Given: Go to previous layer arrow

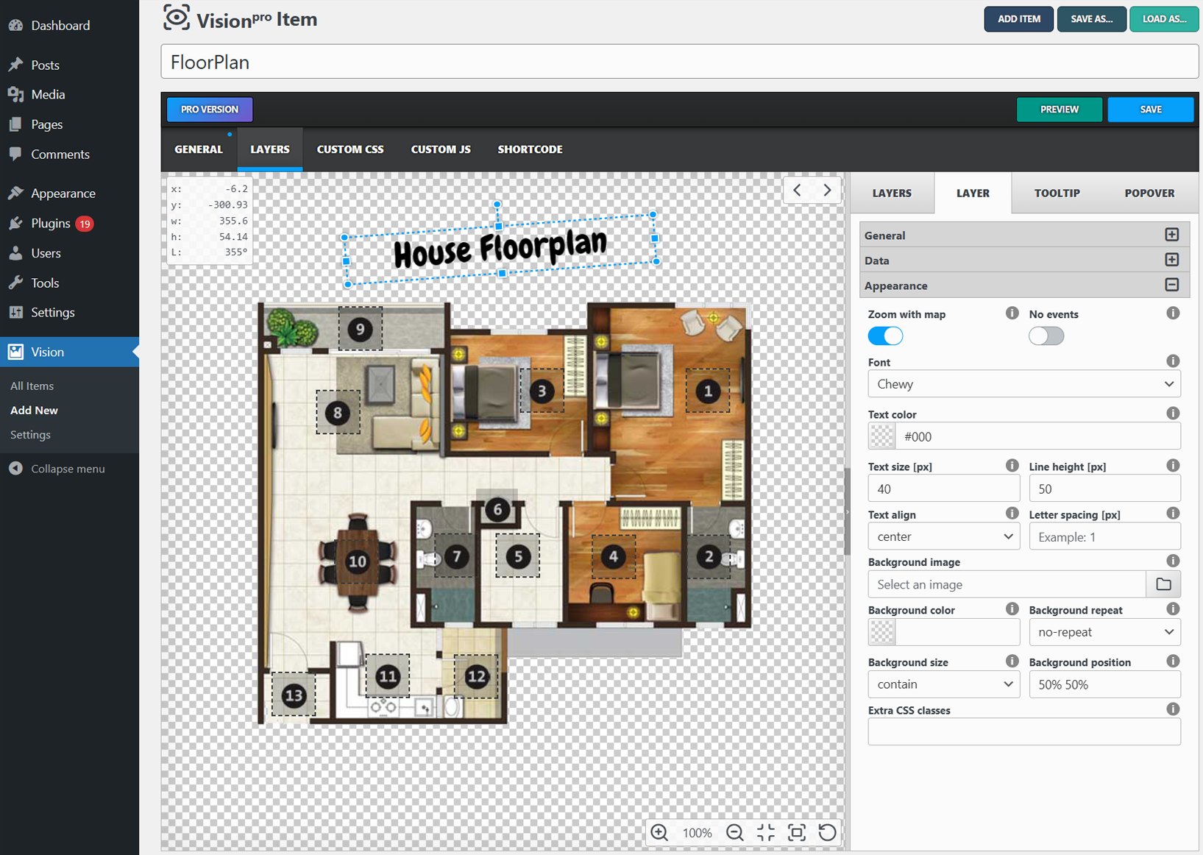Looking at the screenshot, I should click(x=798, y=190).
